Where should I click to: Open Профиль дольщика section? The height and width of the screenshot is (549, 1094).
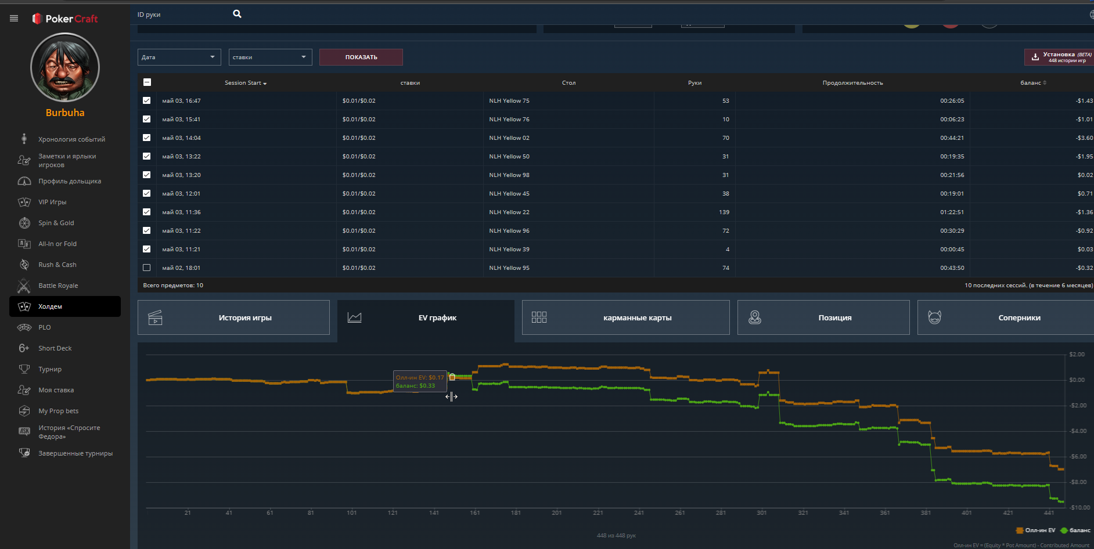point(65,181)
